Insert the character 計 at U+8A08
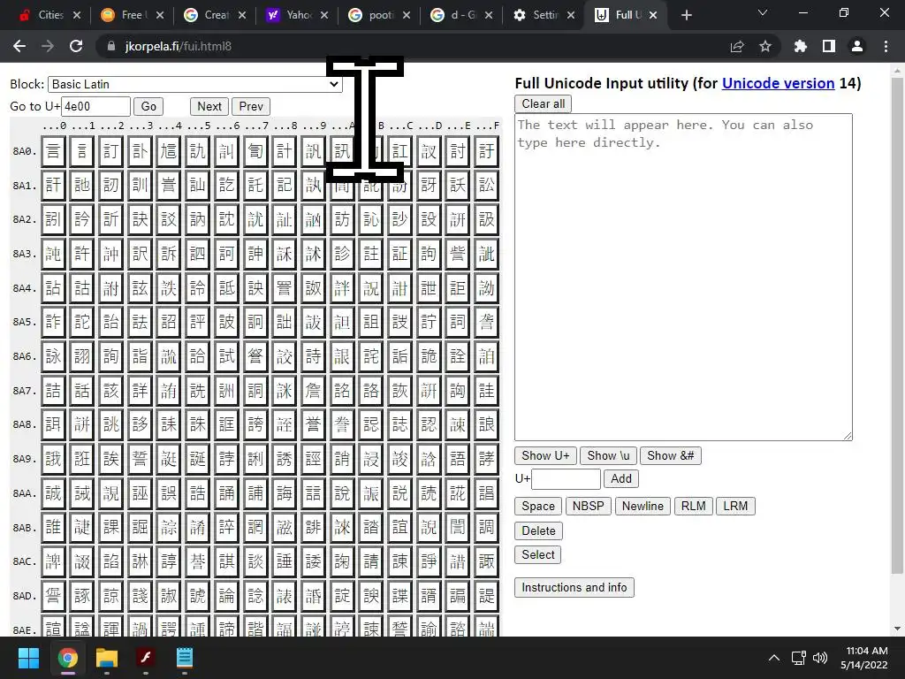 point(284,151)
